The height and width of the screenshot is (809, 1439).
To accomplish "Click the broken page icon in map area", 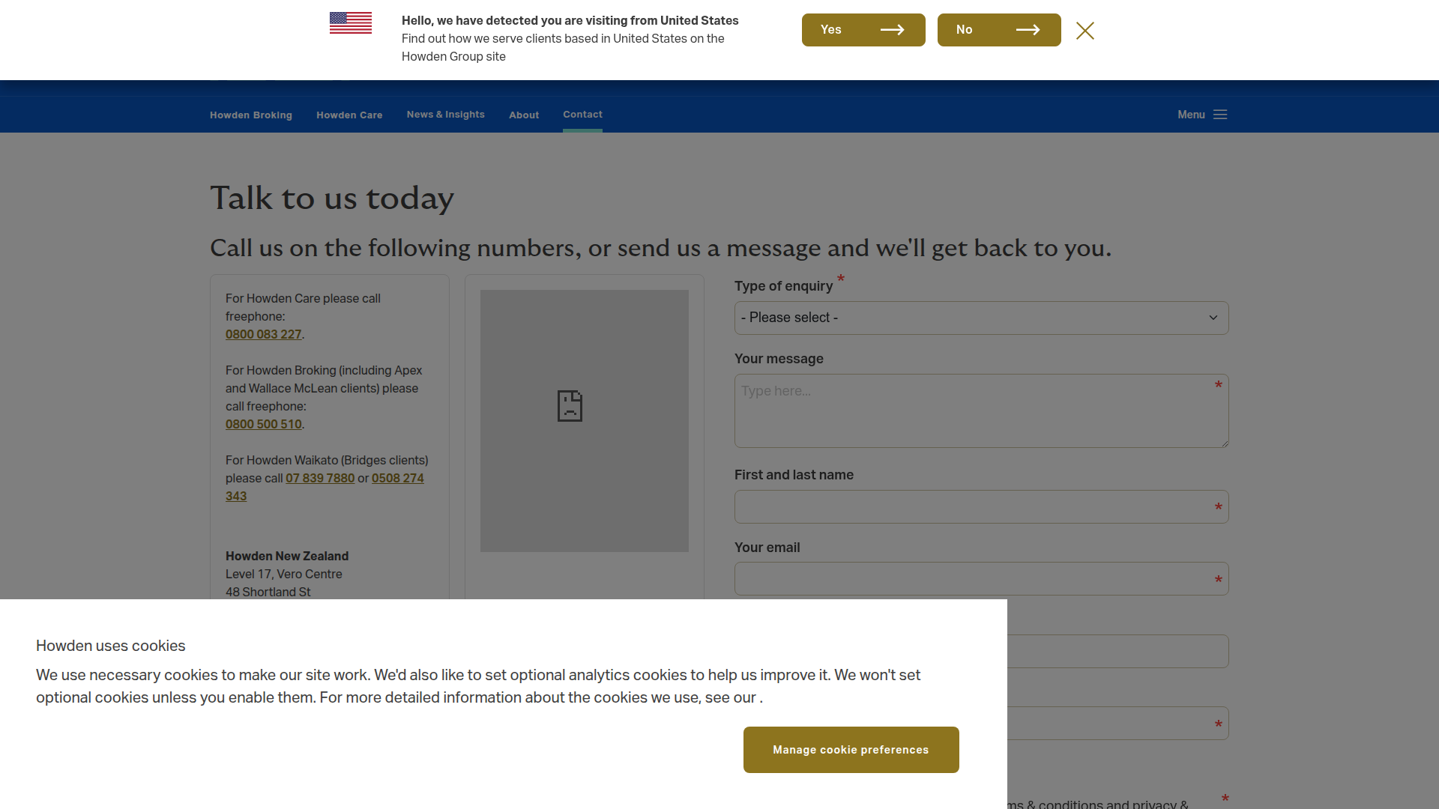I will coord(570,406).
